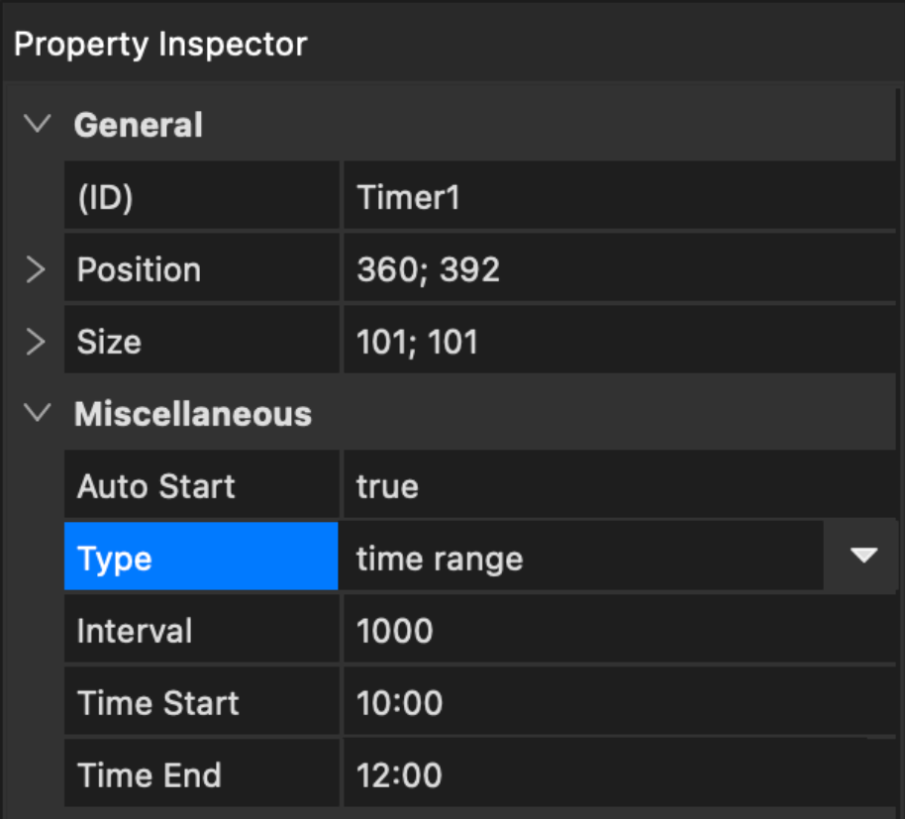Open the Type dropdown arrow

tap(863, 558)
